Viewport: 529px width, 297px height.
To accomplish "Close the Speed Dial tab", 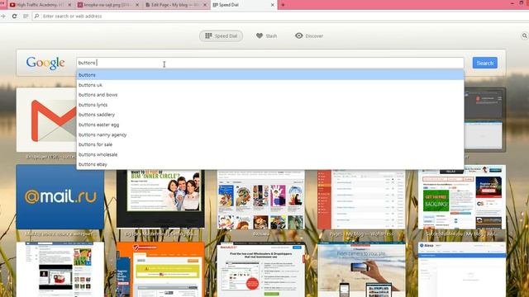I will pyautogui.click(x=273, y=5).
